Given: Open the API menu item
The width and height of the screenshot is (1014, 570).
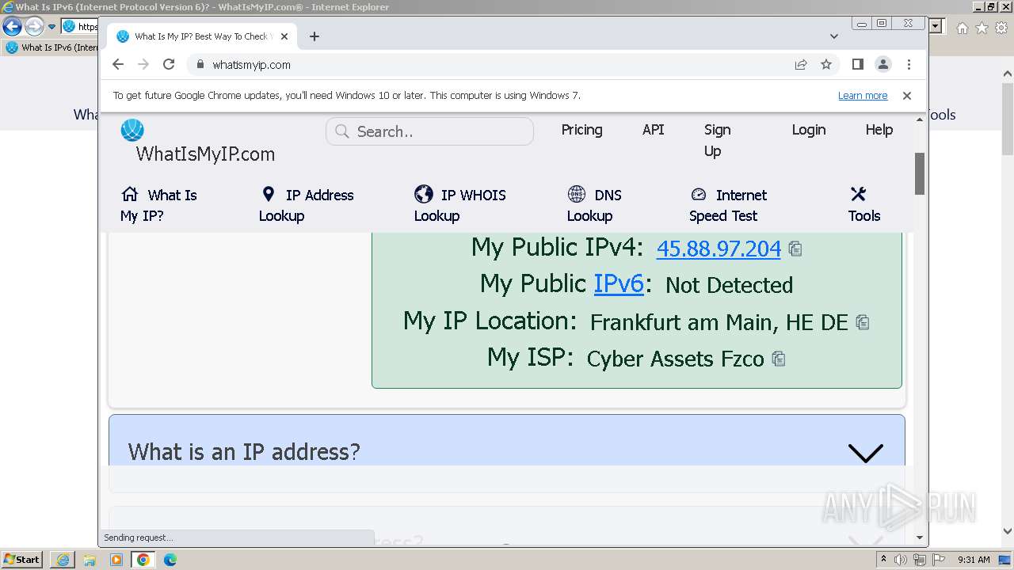Looking at the screenshot, I should [653, 130].
